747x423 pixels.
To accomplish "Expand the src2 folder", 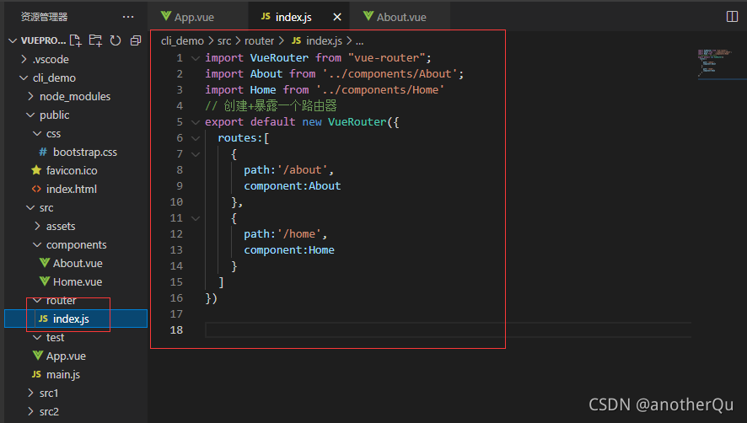I will (x=30, y=411).
